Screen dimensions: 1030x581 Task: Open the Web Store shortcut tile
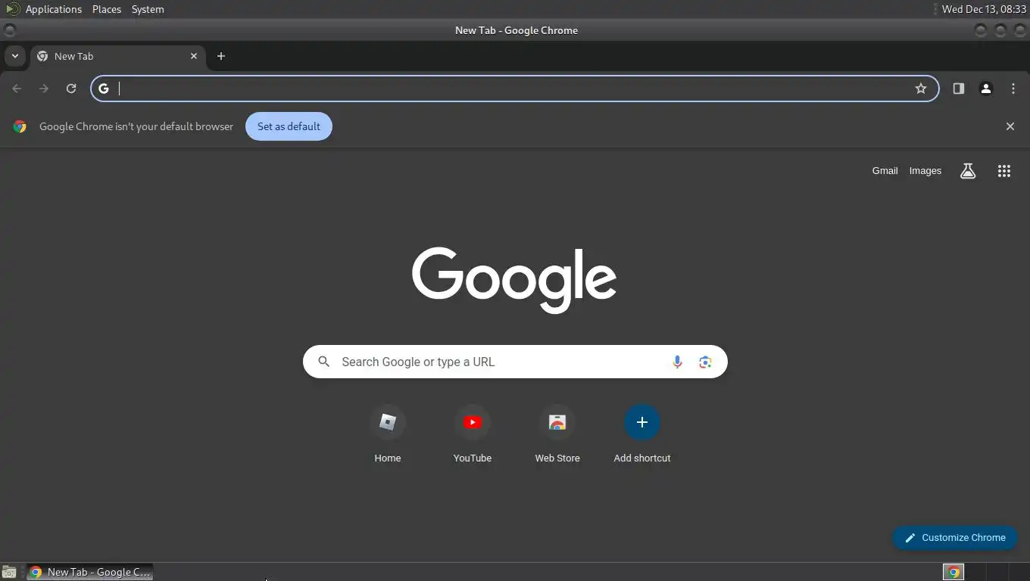557,434
